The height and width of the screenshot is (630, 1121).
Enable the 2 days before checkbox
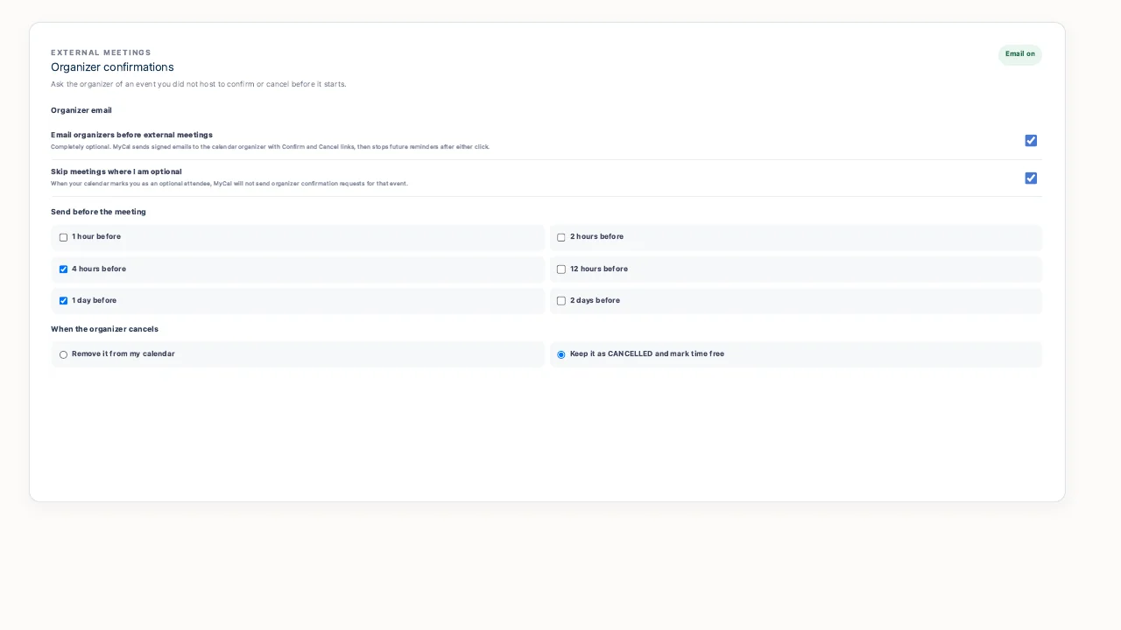coord(561,301)
